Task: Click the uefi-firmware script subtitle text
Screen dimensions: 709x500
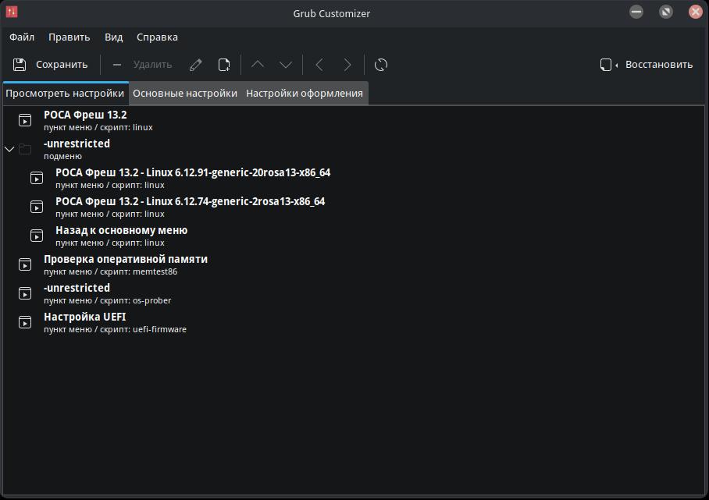Action: [x=115, y=330]
